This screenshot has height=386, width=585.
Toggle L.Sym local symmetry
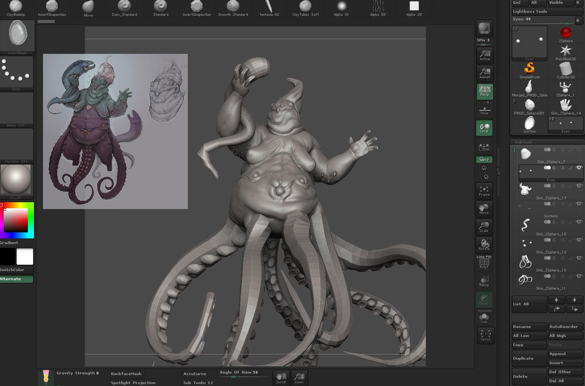(484, 146)
